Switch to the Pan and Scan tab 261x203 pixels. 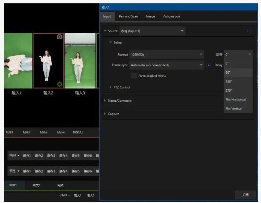tap(128, 16)
